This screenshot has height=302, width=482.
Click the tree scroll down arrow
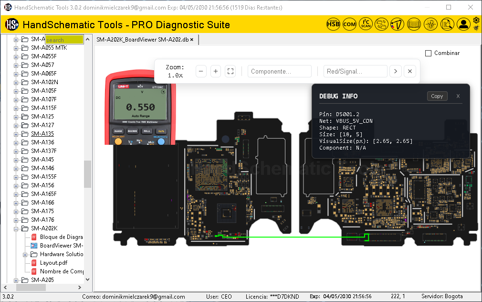tap(88, 280)
